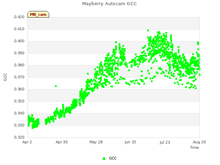The image size is (220, 165).
Task: Click the Jun 25 x-axis label
Action: click(x=130, y=142)
